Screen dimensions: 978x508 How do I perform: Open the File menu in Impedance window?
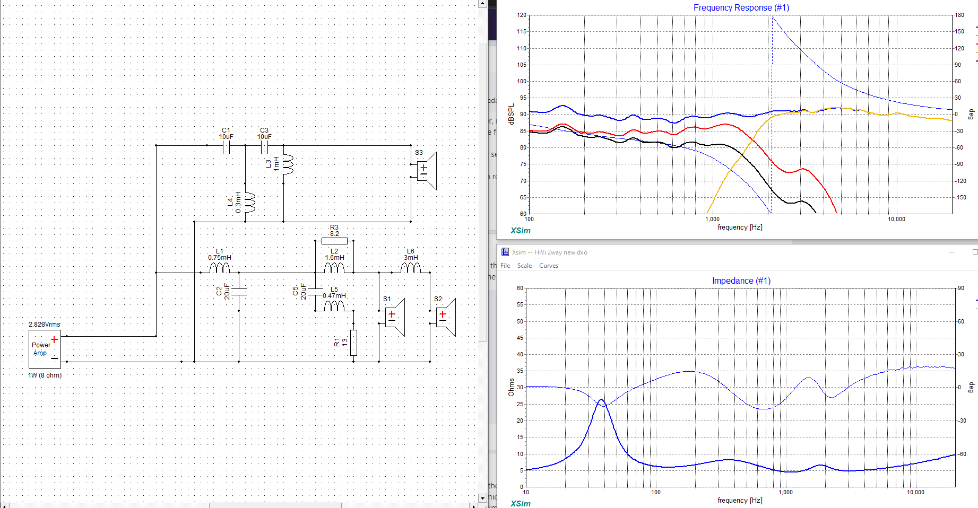[505, 266]
